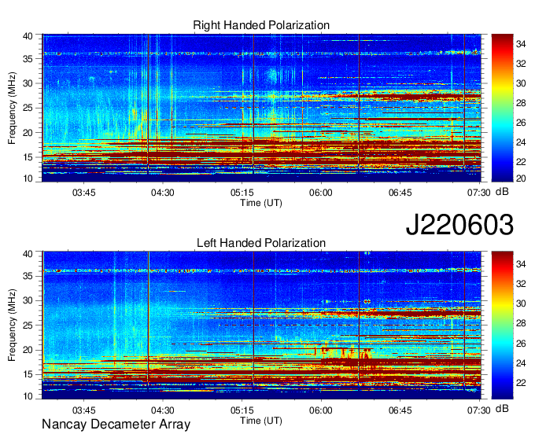The height and width of the screenshot is (434, 535).
Task: Click '22' value on Right Handed colorbar
Action: [521, 162]
